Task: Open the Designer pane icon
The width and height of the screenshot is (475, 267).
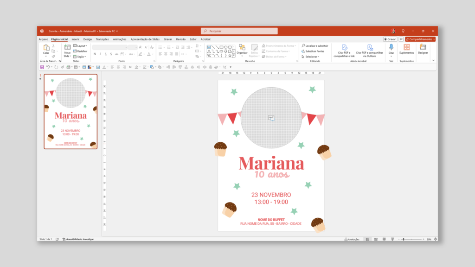Action: [423, 48]
